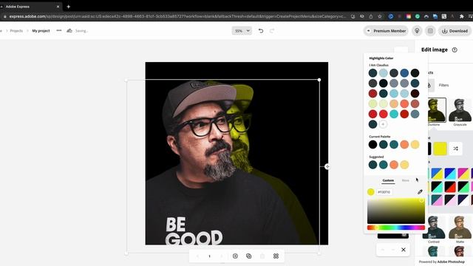Viewport: 473px width, 266px height.
Task: Click the cloud saving status icon
Action: pos(69,30)
